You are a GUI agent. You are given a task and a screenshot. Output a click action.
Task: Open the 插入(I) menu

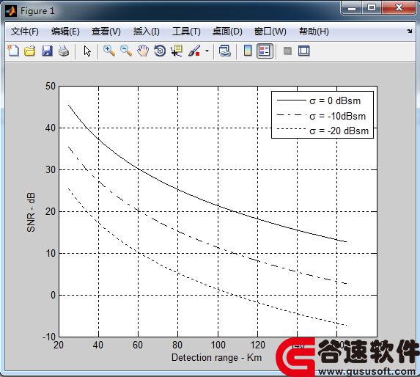147,32
